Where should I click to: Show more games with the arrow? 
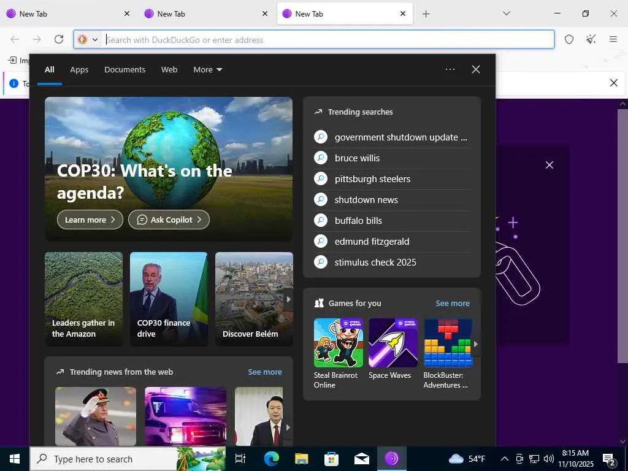pyautogui.click(x=476, y=344)
